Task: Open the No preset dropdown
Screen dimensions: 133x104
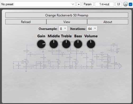Action: click(x=38, y=4)
